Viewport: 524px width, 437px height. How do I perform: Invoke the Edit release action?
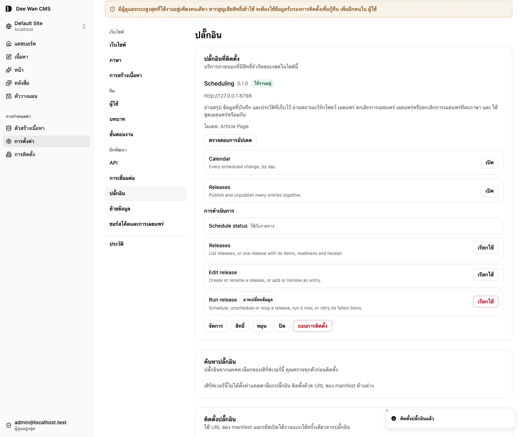(x=486, y=275)
